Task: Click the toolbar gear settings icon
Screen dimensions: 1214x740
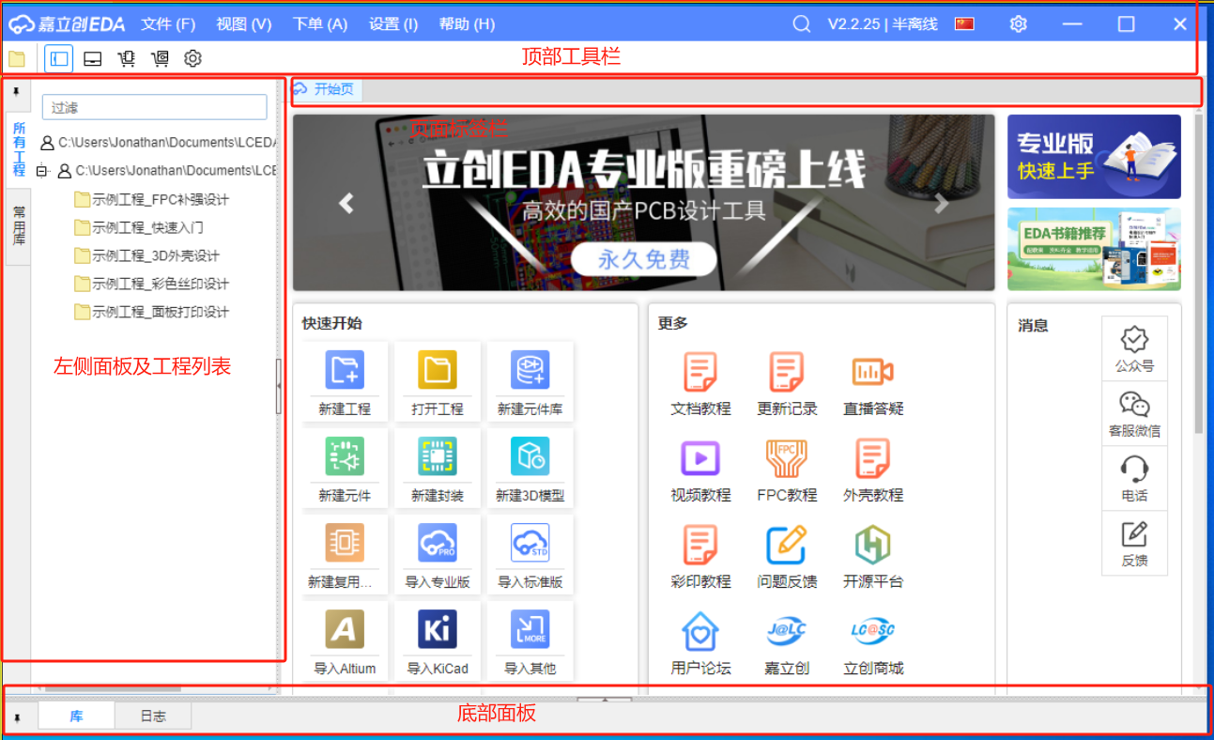Action: pyautogui.click(x=192, y=58)
